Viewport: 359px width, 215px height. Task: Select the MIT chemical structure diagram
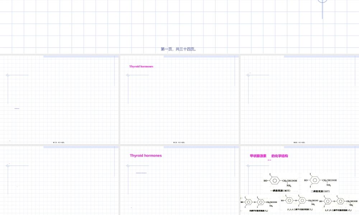[280, 180]
